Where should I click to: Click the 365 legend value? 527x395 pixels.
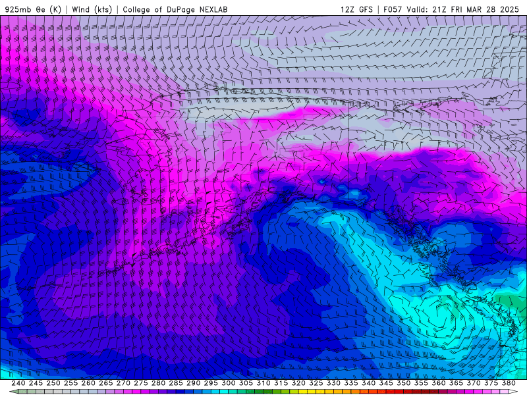point(456,383)
